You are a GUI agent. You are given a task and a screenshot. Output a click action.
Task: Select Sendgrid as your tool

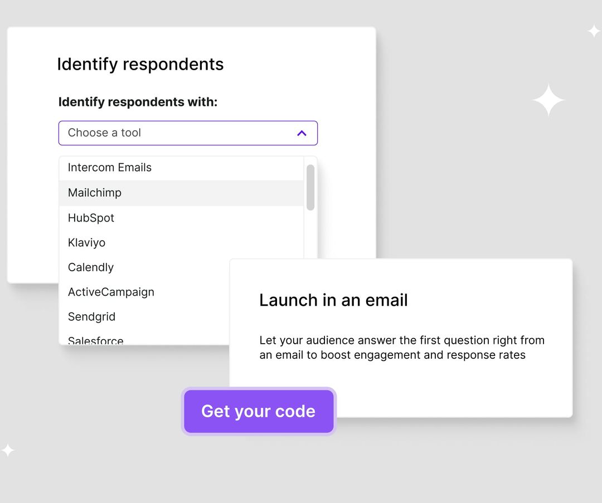[x=91, y=316]
